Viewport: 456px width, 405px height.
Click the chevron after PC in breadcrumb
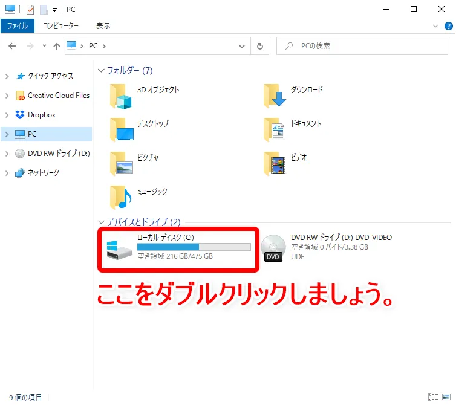[x=104, y=46]
